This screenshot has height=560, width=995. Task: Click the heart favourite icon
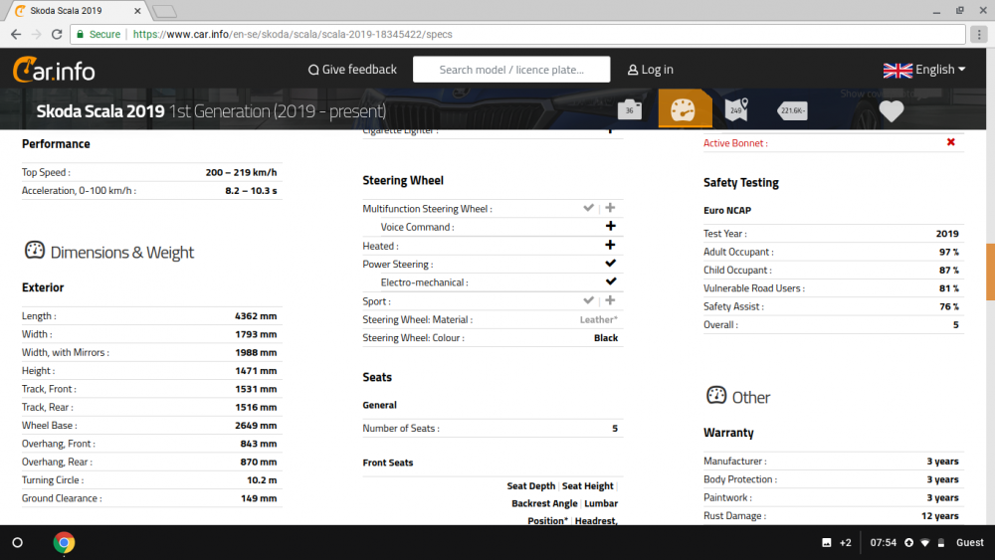891,111
